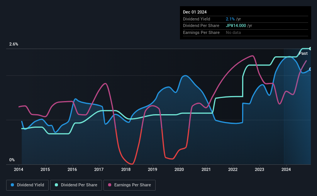The height and width of the screenshot is (196, 317).
Task: Click the tooltip Earnings Per Share row label
Action: pyautogui.click(x=202, y=32)
